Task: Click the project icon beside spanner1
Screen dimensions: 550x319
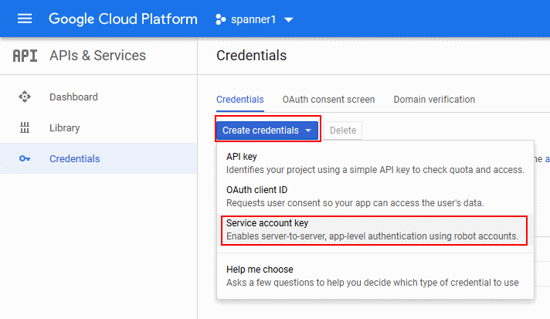Action: click(x=219, y=19)
